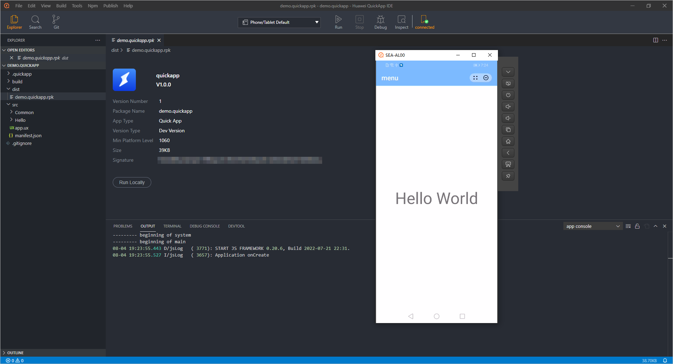Open the Publish menu
This screenshot has height=364, width=673.
111,6
